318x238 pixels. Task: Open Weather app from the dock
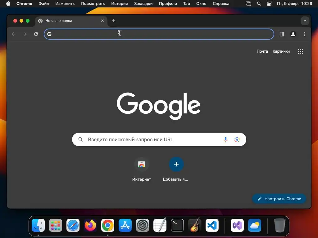click(x=255, y=225)
